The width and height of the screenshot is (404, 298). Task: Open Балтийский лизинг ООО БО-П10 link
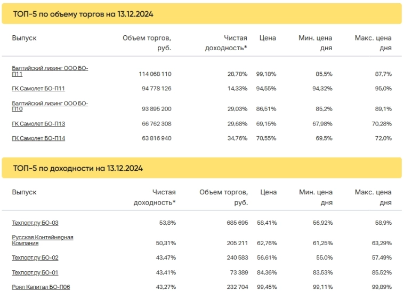click(x=50, y=106)
